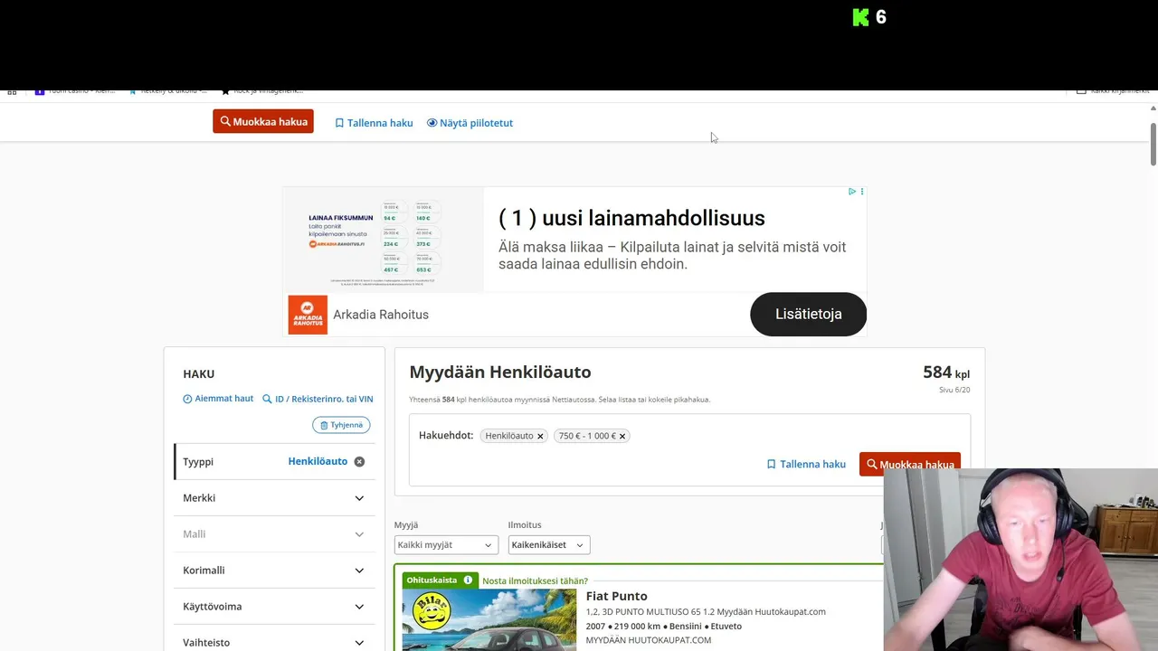Click the "2007 • 219 000 km • Bensiini • Etuveto" details line
The image size is (1158, 651).
[664, 626]
